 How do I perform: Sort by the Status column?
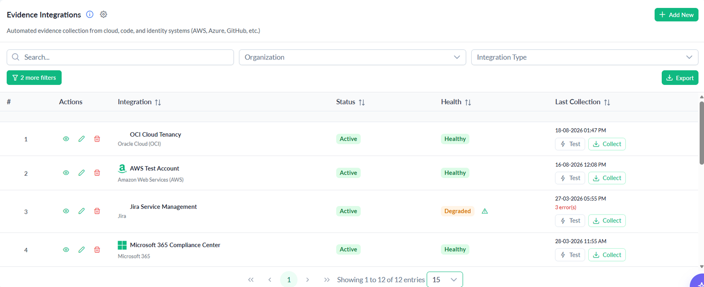pos(362,102)
